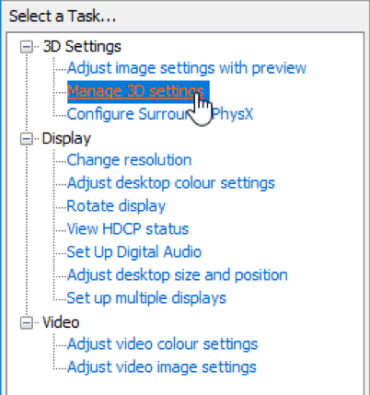Select the 3D Settings category label
Image resolution: width=370 pixels, height=395 pixels.
[x=82, y=47]
